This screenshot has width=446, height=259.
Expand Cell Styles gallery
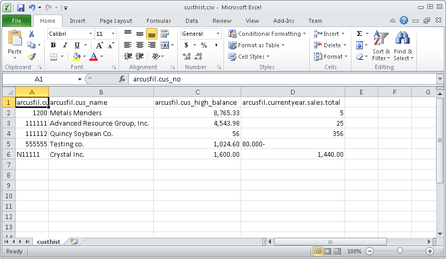click(x=249, y=57)
